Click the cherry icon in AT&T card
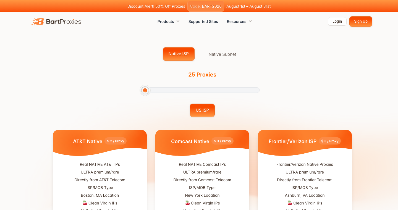 pos(85,203)
